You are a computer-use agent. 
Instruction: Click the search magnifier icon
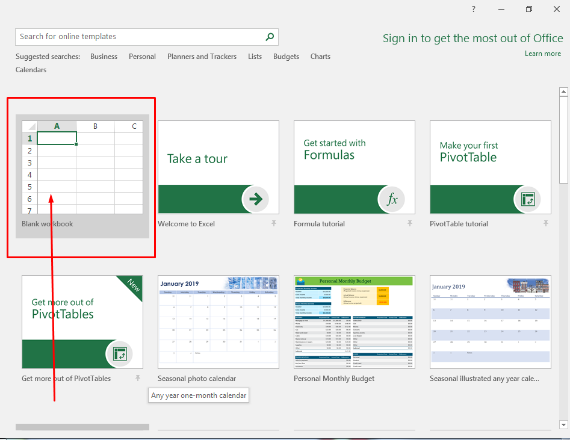270,37
